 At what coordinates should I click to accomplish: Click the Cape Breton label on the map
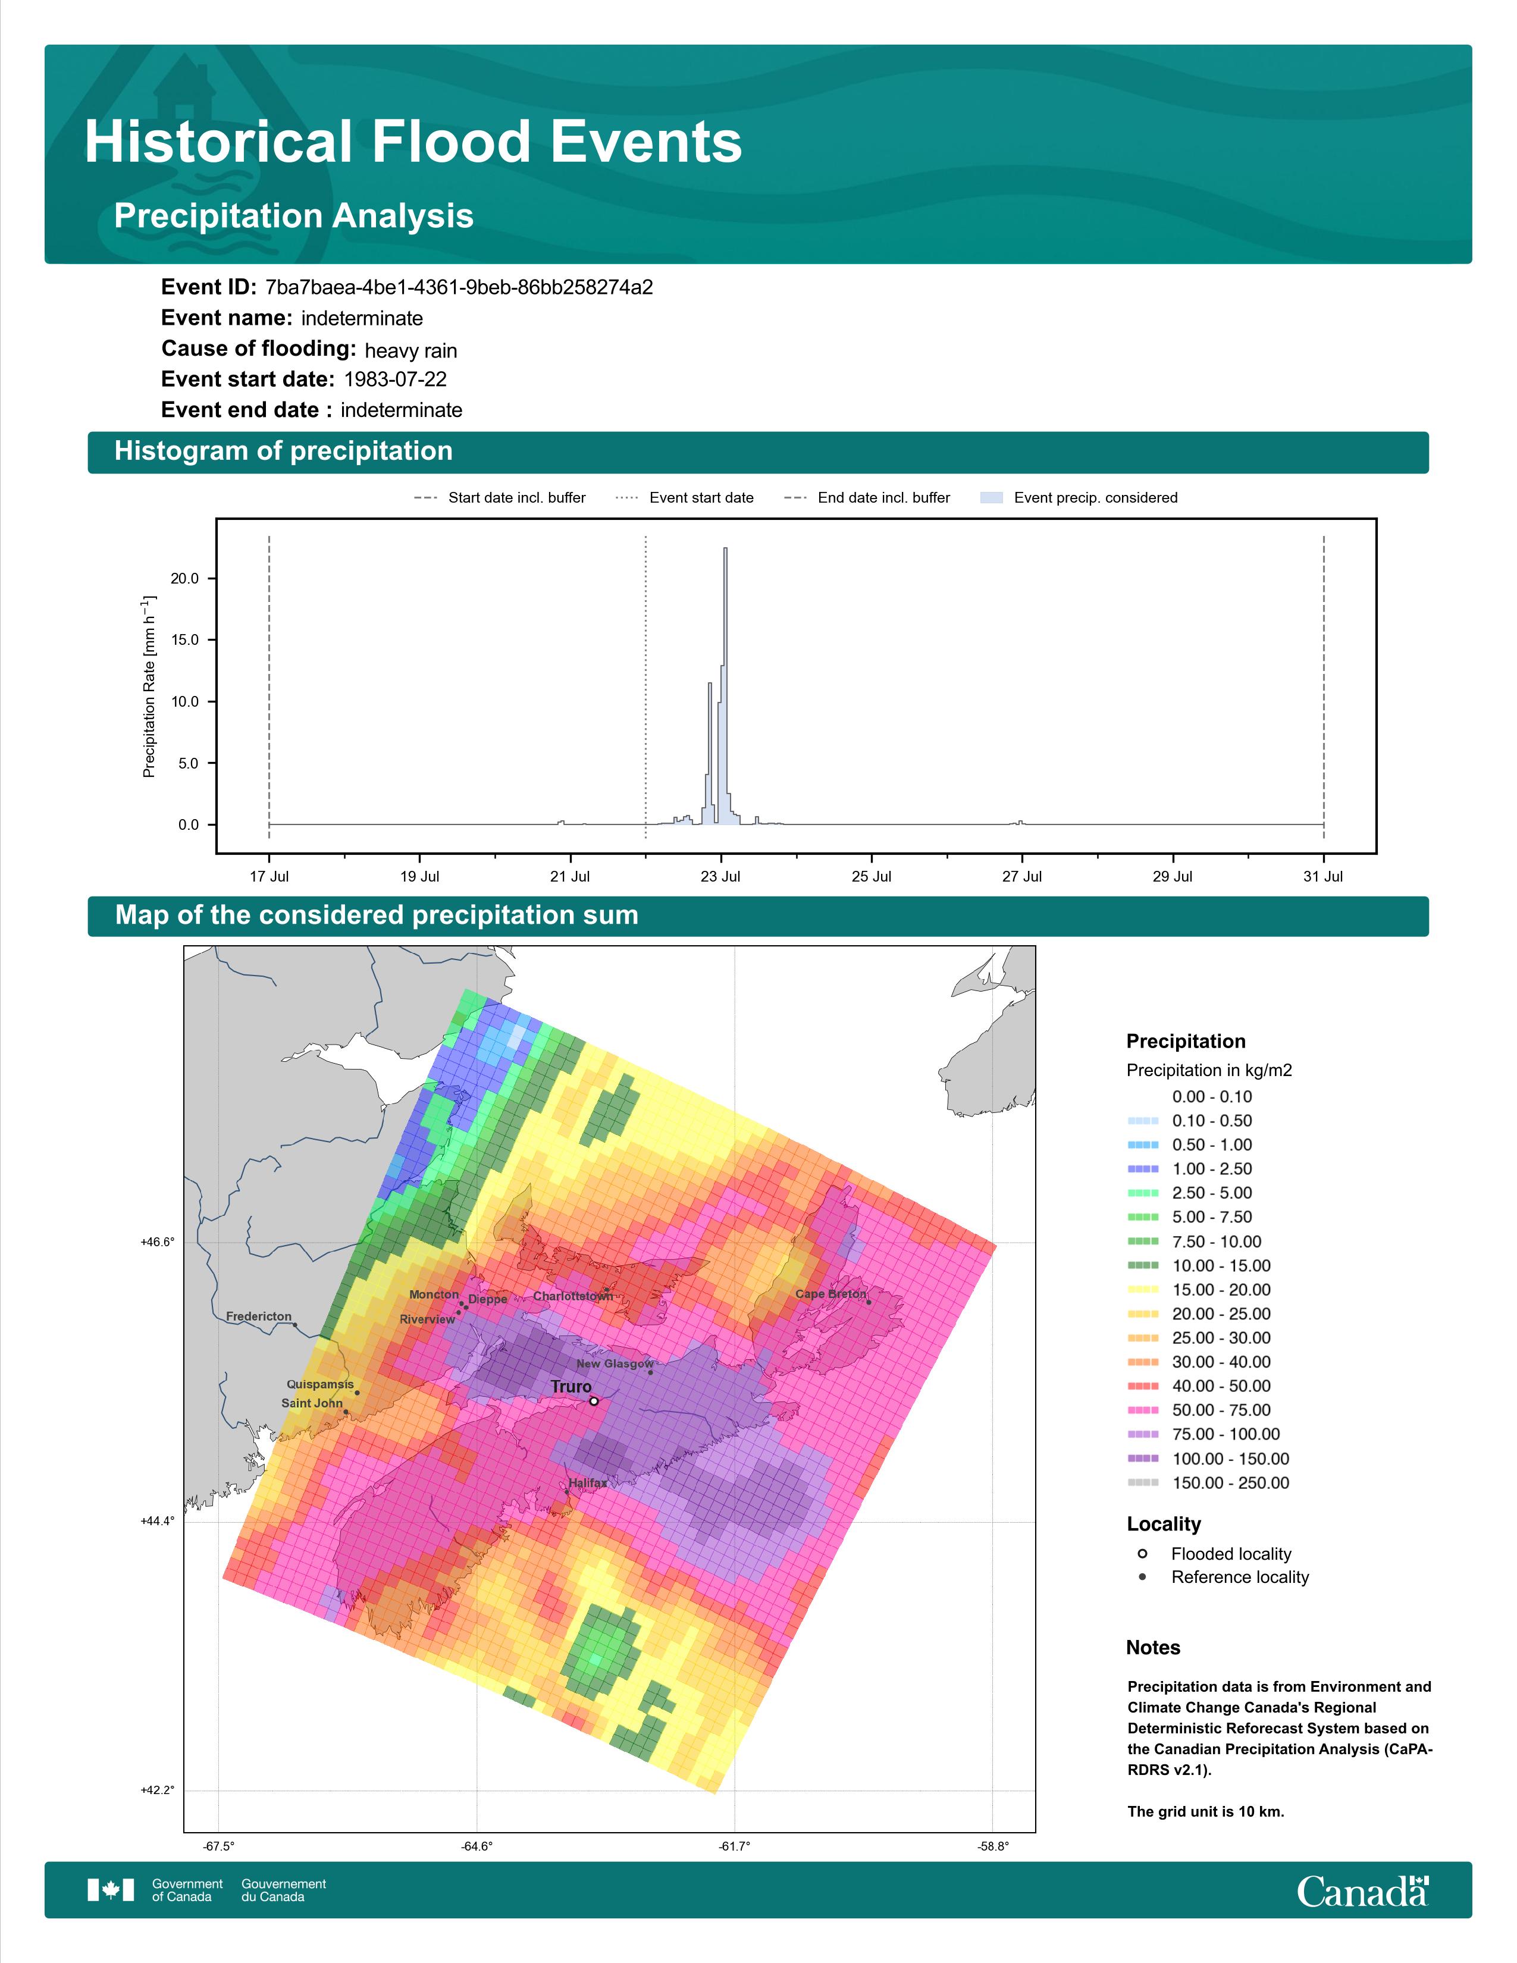coord(831,1294)
